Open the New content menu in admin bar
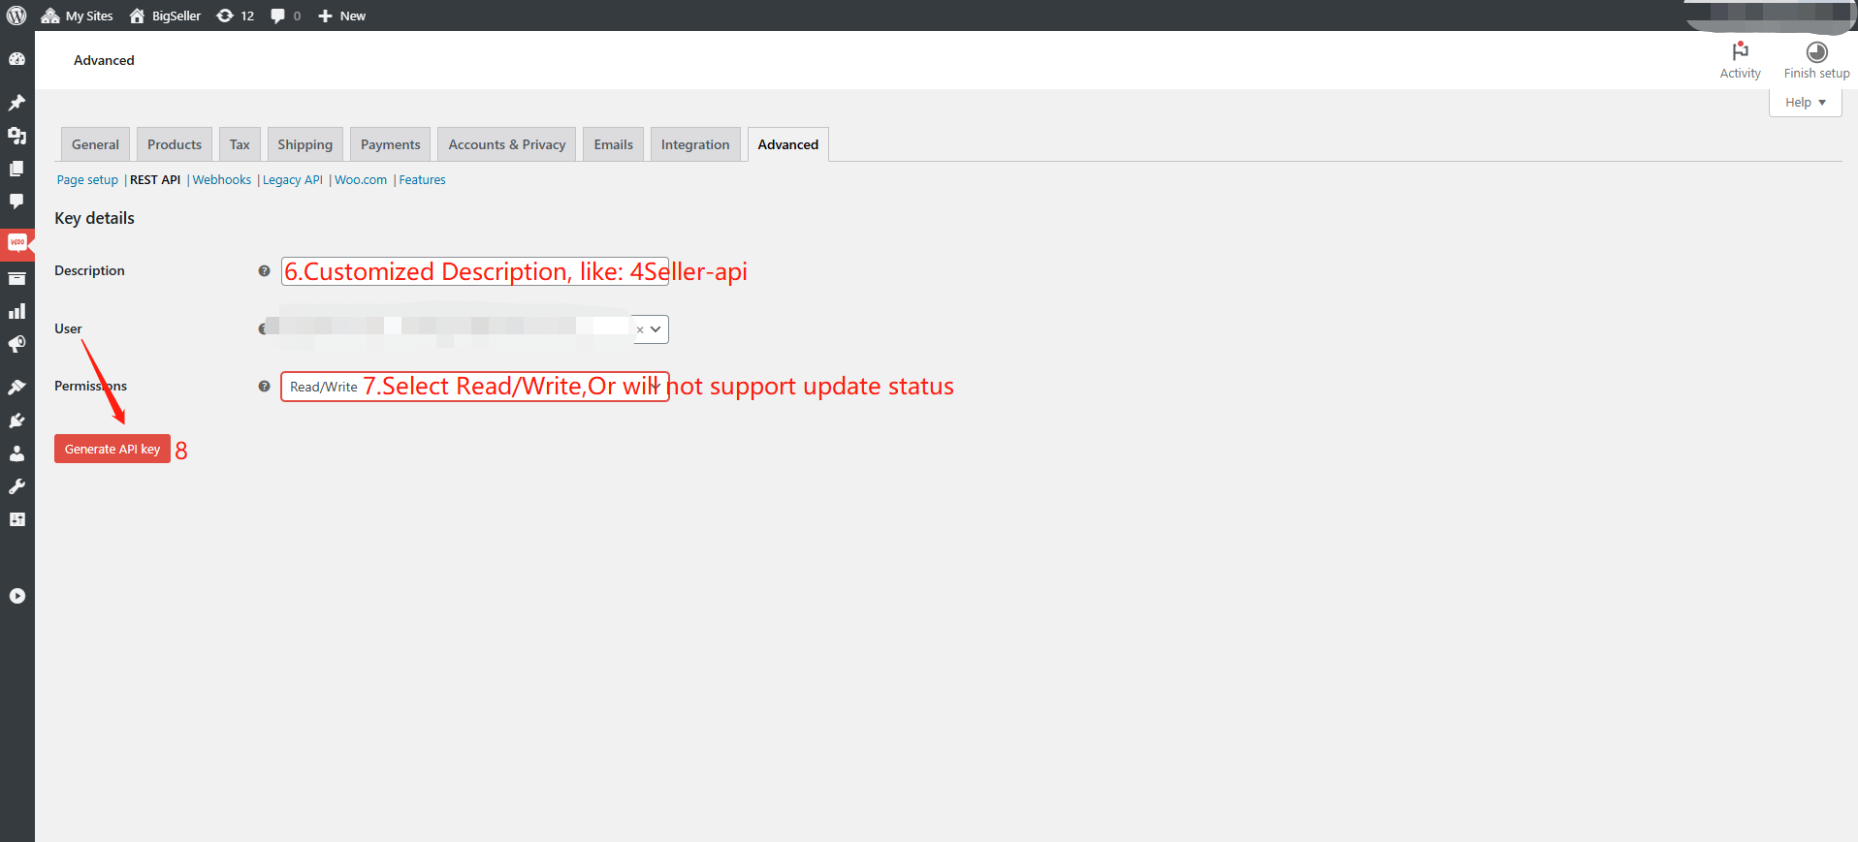1858x842 pixels. 342,16
